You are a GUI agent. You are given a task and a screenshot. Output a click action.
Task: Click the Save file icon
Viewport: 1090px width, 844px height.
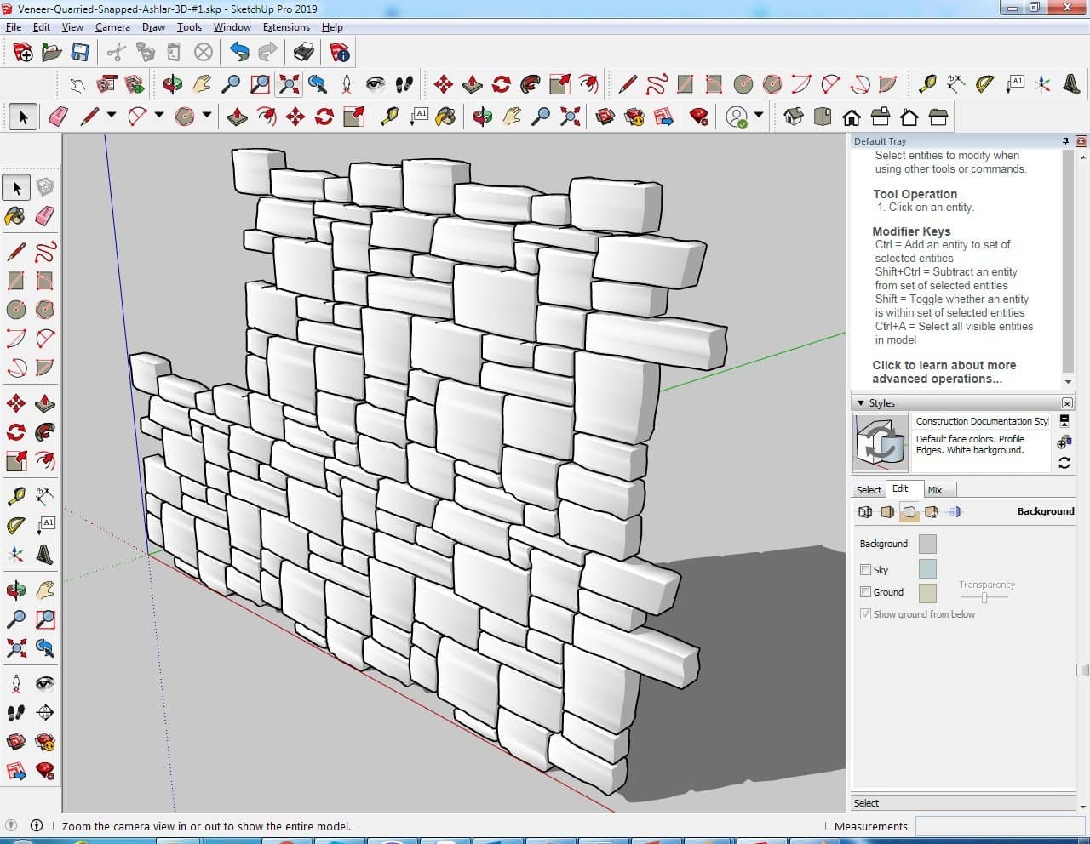pyautogui.click(x=80, y=53)
